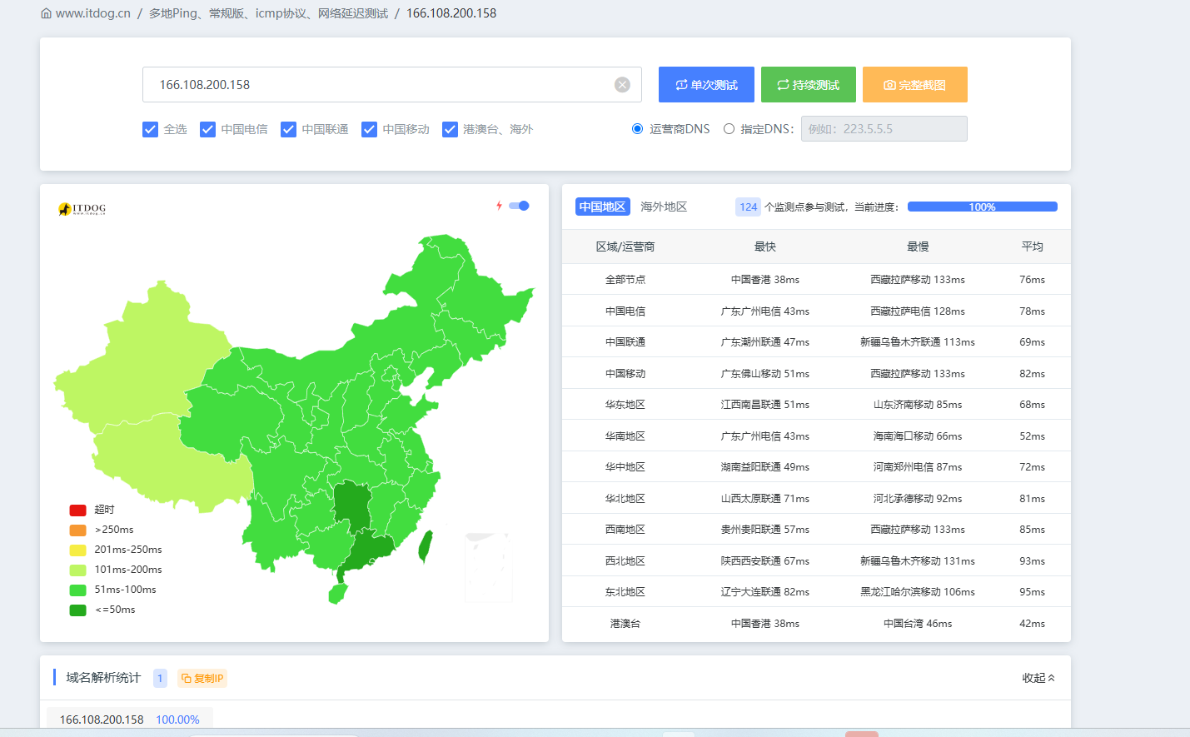Select the 西南地区 row label

click(x=625, y=530)
